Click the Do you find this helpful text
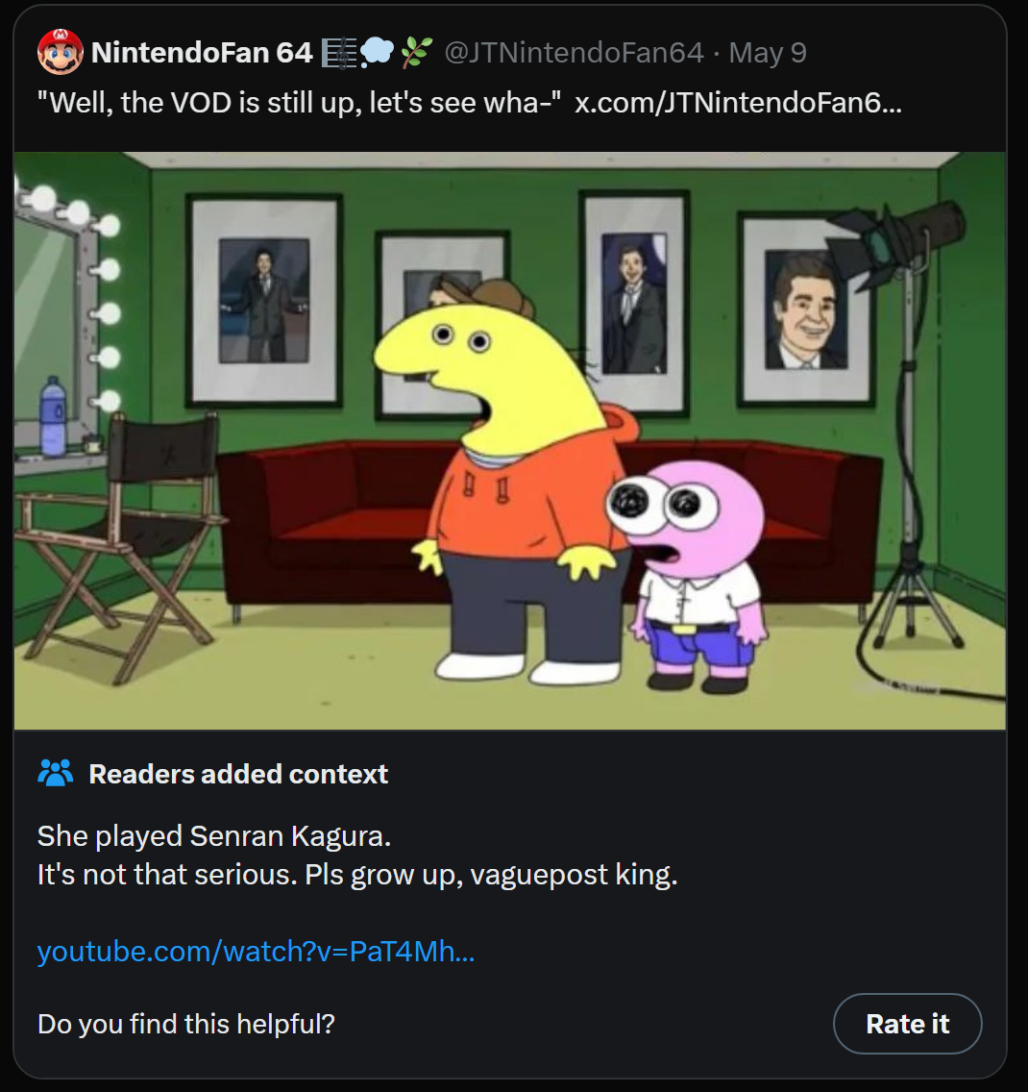Image resolution: width=1028 pixels, height=1092 pixels. [x=185, y=1024]
